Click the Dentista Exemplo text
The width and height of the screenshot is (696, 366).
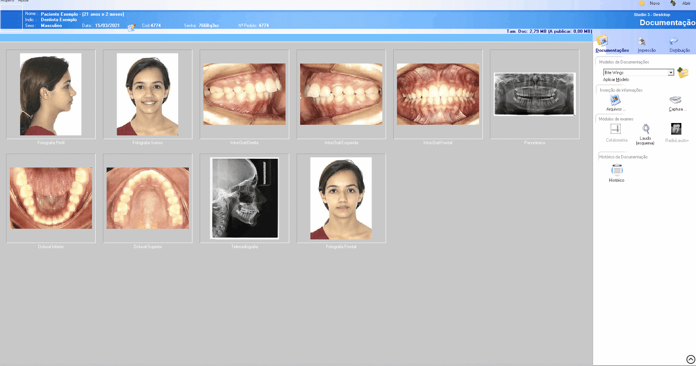click(x=59, y=20)
